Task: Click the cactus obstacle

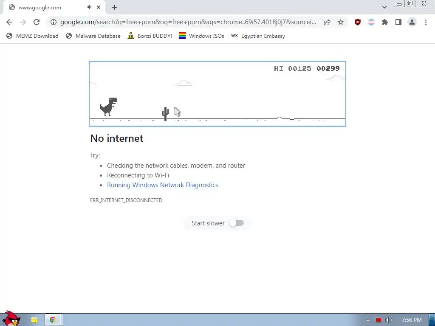Action: pos(165,114)
